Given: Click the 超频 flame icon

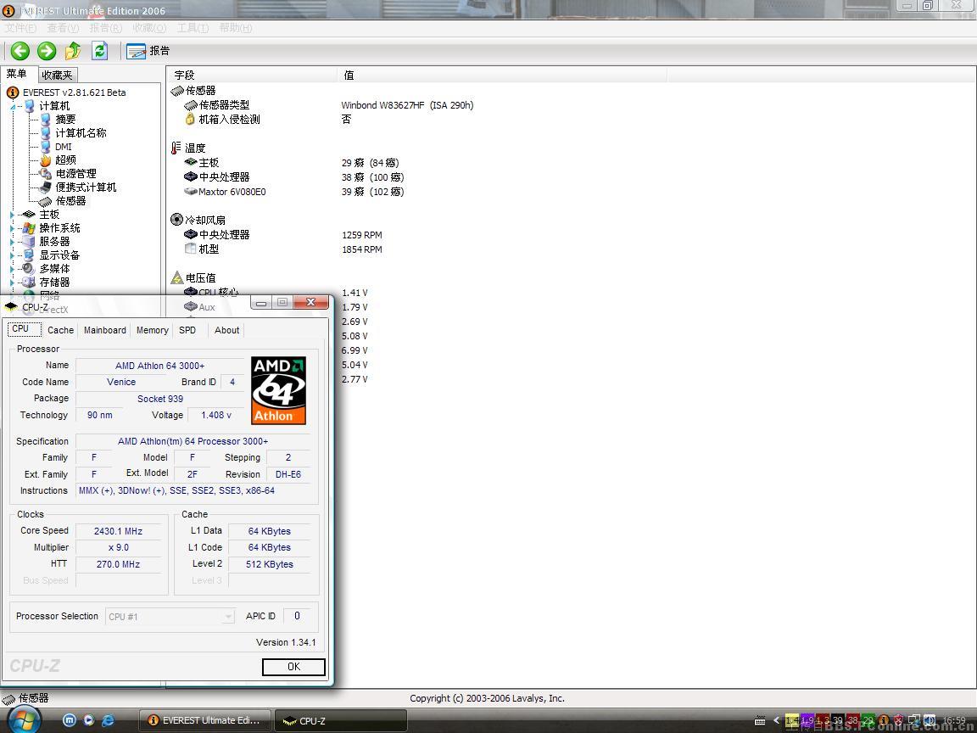Looking at the screenshot, I should (46, 160).
